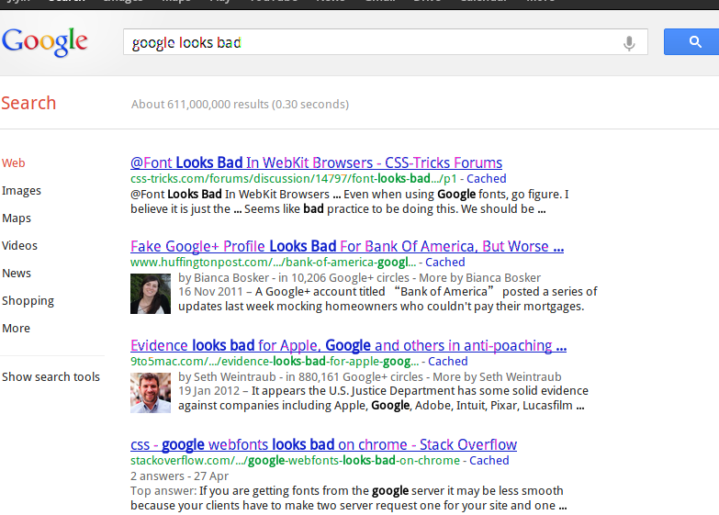The image size is (719, 515).
Task: Click the css-tricks.com green URL text
Action: (294, 178)
